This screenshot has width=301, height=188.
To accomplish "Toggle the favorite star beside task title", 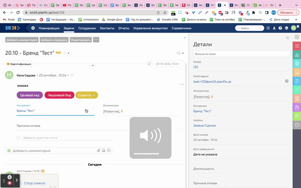I will point(65,53).
